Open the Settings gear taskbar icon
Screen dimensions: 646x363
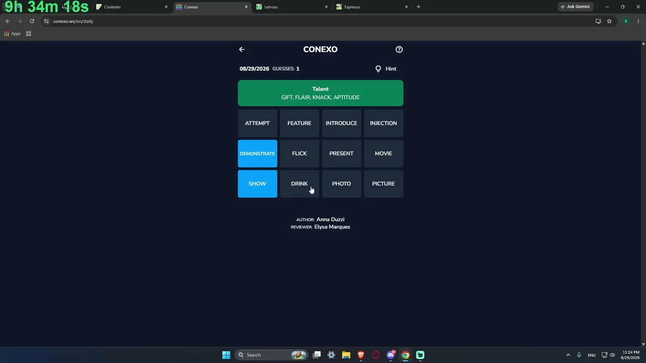coord(332,355)
